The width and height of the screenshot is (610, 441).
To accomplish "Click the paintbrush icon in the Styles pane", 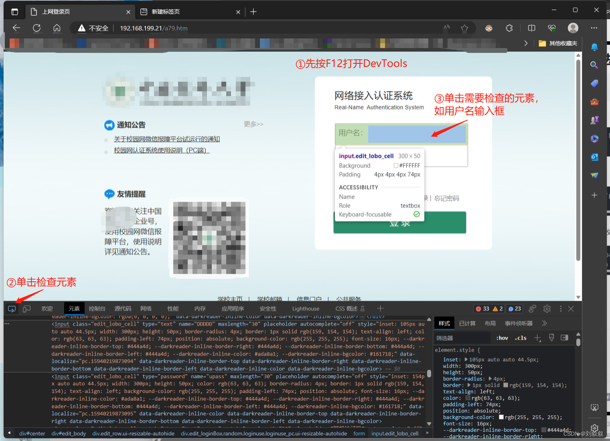I will point(551,338).
